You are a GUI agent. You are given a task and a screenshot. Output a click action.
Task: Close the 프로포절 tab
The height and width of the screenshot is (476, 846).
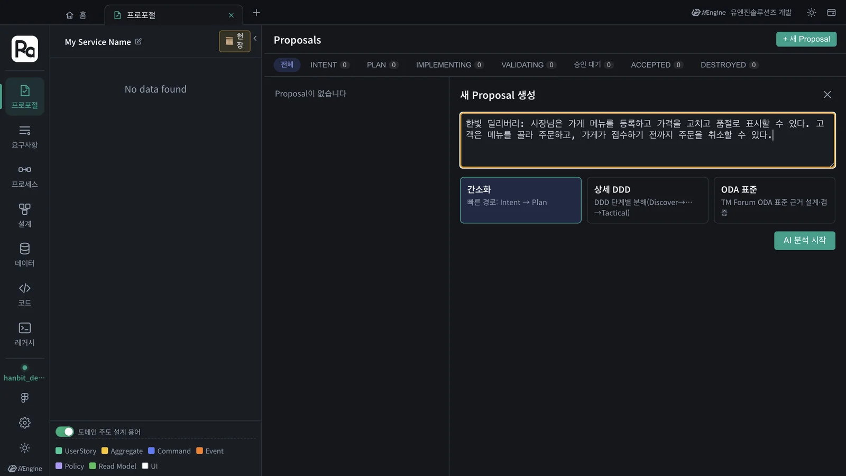[x=231, y=15]
